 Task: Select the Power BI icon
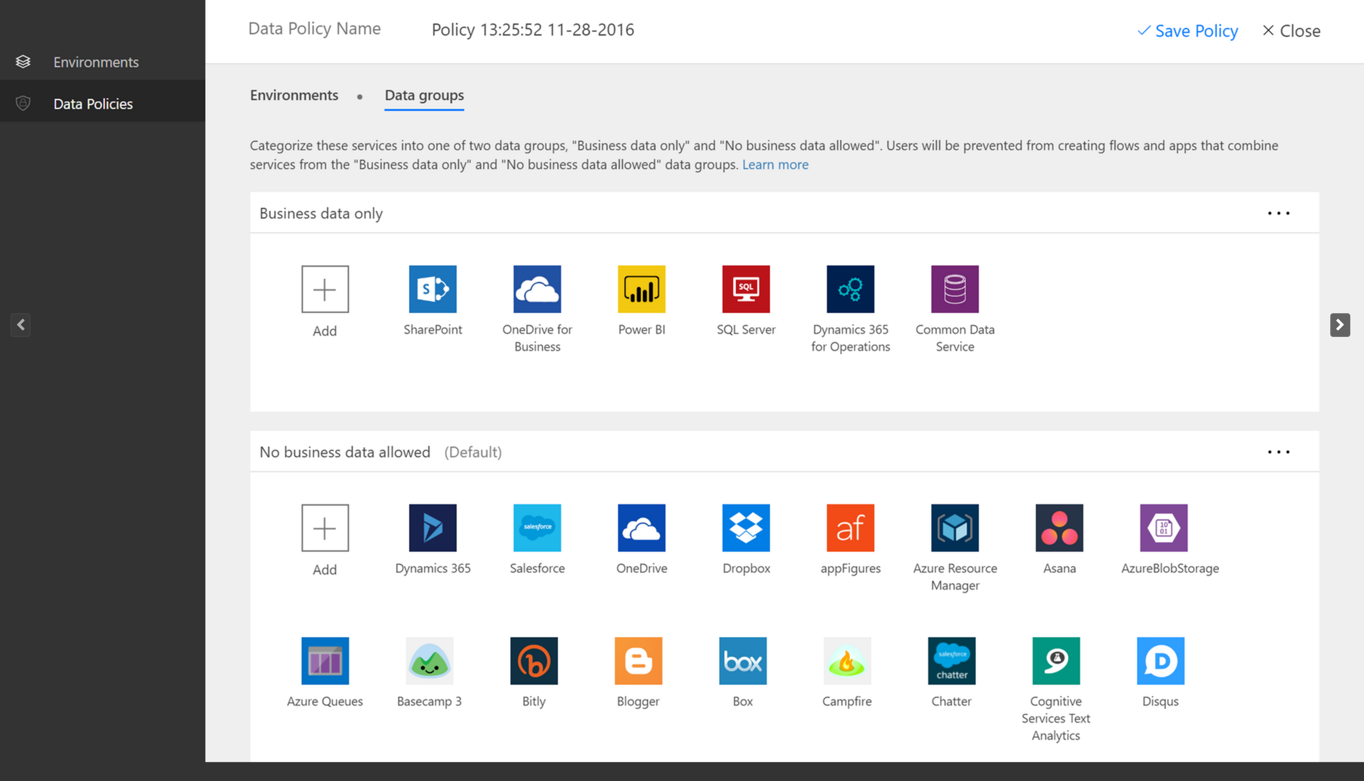(641, 288)
